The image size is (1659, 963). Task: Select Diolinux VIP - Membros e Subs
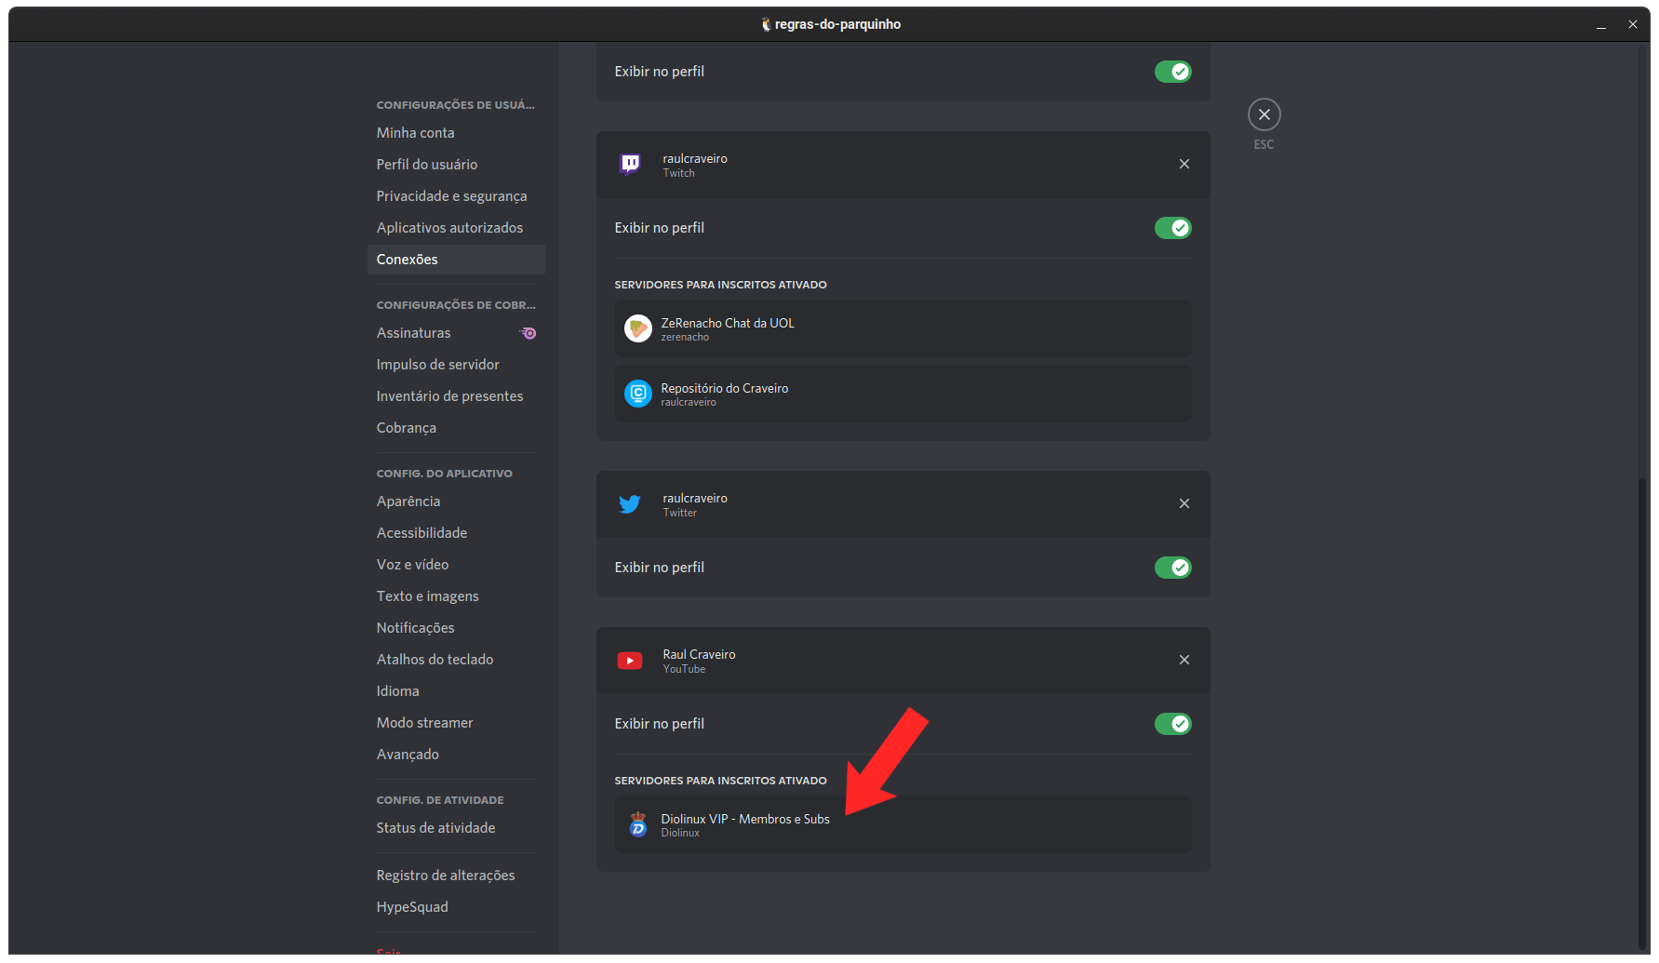[x=903, y=824]
